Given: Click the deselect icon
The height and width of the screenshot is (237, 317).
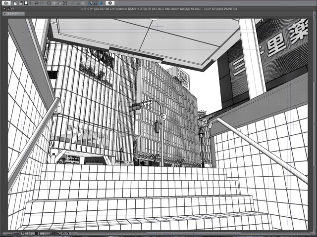Looking at the screenshot, I should tap(73, 3).
